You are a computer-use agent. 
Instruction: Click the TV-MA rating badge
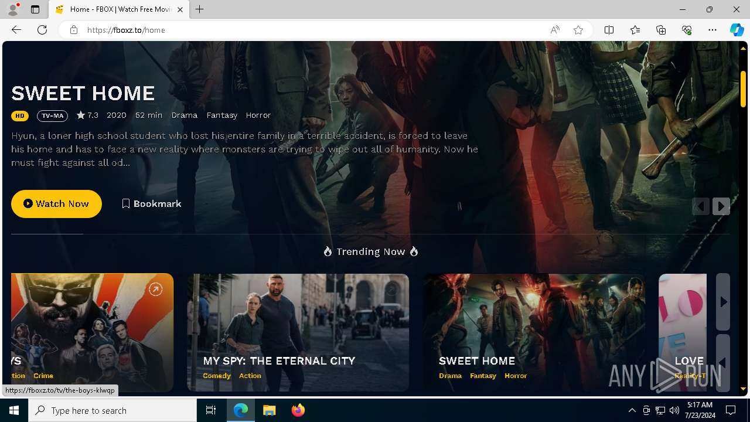click(52, 115)
